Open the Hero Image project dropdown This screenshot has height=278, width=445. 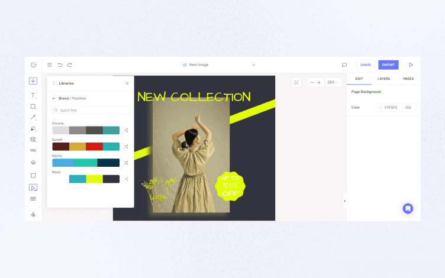coord(254,65)
